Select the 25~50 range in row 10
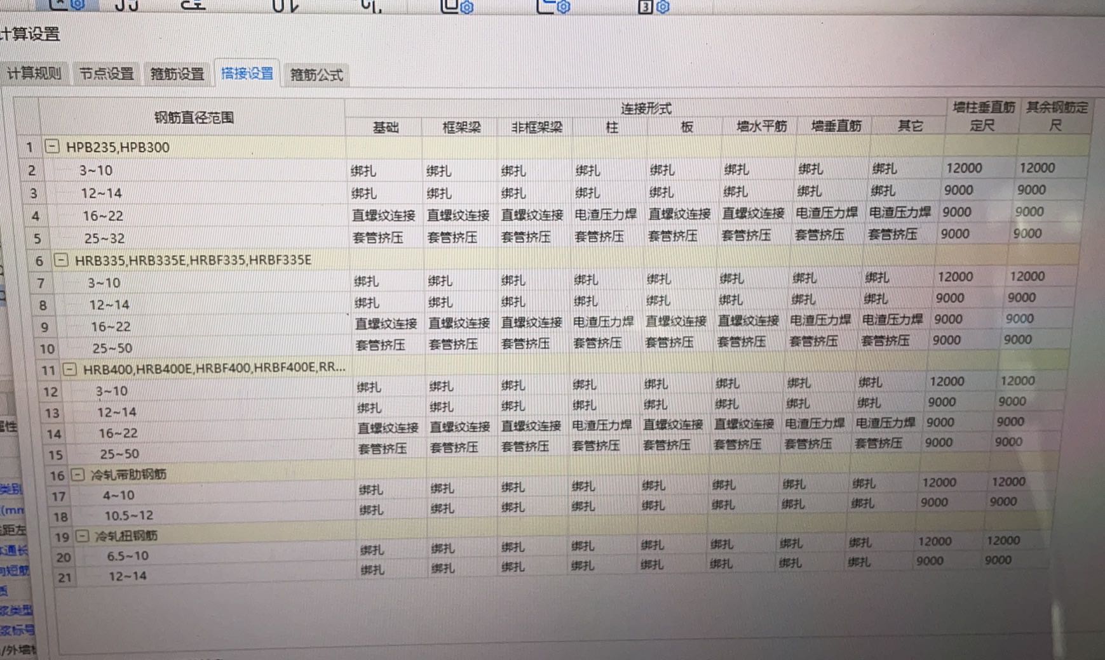1105x660 pixels. click(x=112, y=348)
